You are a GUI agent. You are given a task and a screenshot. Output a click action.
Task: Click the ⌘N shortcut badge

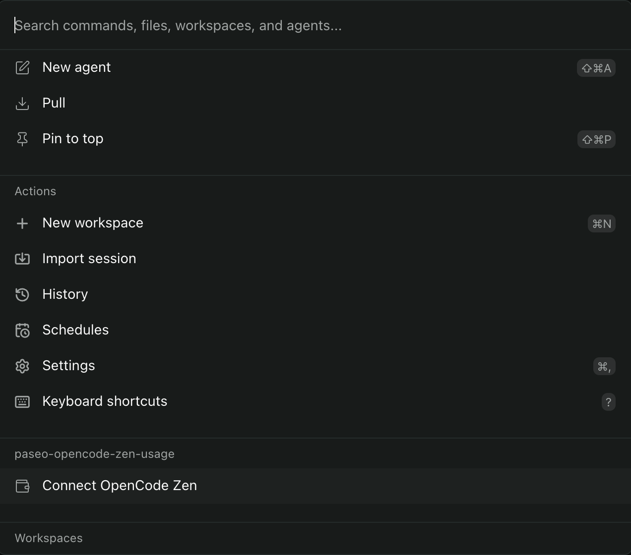(x=602, y=223)
